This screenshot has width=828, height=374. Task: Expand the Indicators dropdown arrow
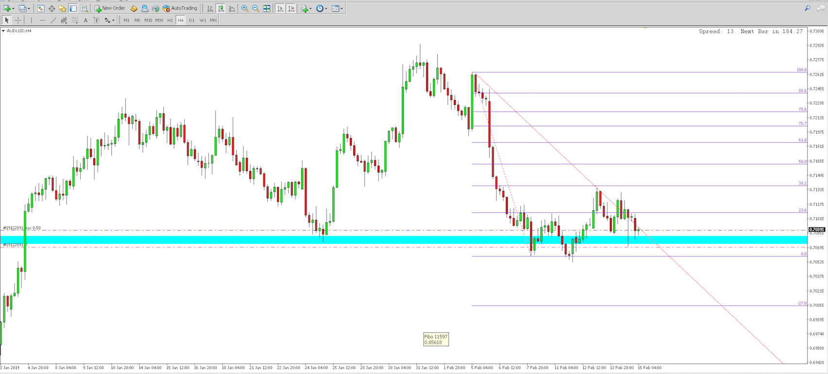tap(310, 8)
